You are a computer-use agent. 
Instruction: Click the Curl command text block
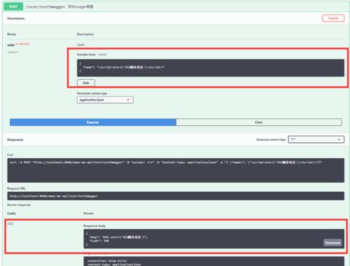coord(176,170)
